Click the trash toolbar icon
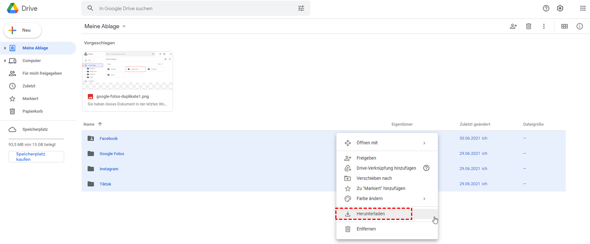The height and width of the screenshot is (244, 590). [529, 26]
